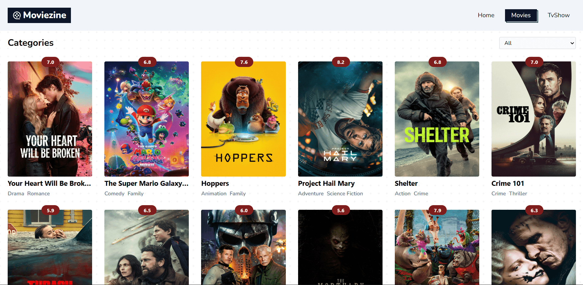This screenshot has width=583, height=285.
Task: Open Your Heart Will Be Broken poster
Action: [50, 119]
